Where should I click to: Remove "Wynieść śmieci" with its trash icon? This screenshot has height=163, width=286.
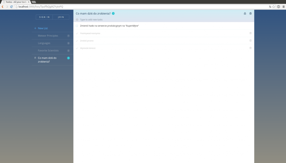pos(251,48)
